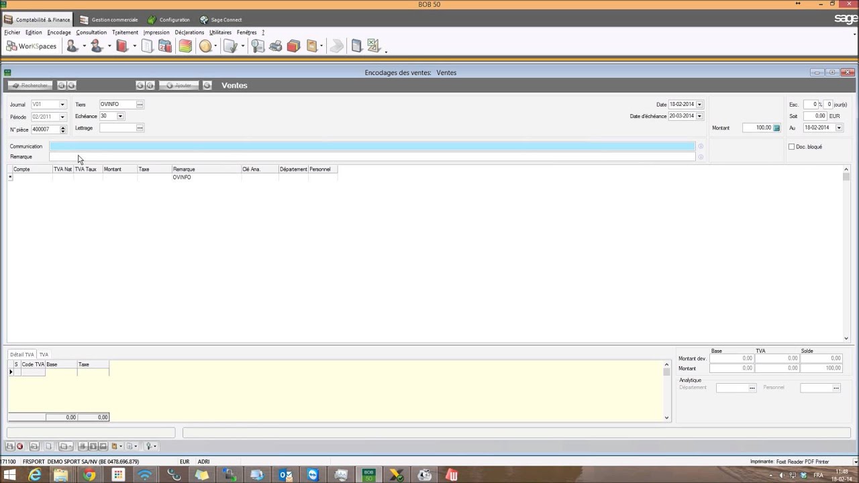Open the WorKSpaces toolbar button
The image size is (859, 483).
(x=31, y=46)
